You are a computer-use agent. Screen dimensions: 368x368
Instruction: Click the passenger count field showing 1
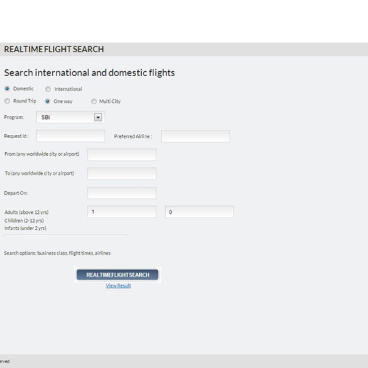(x=121, y=212)
